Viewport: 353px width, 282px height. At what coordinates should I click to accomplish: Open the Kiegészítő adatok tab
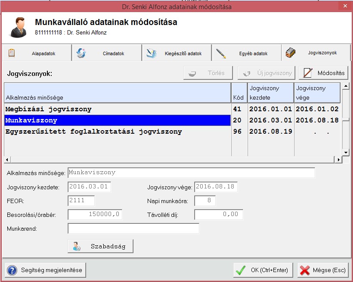177,53
